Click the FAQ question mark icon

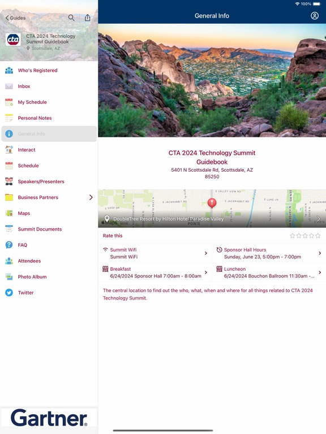(9, 245)
